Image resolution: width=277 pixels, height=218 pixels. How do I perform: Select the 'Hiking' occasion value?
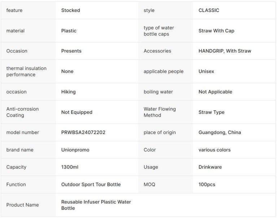(69, 92)
